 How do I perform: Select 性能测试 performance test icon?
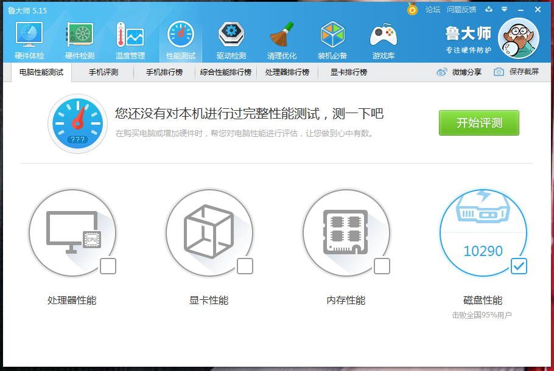(x=181, y=40)
